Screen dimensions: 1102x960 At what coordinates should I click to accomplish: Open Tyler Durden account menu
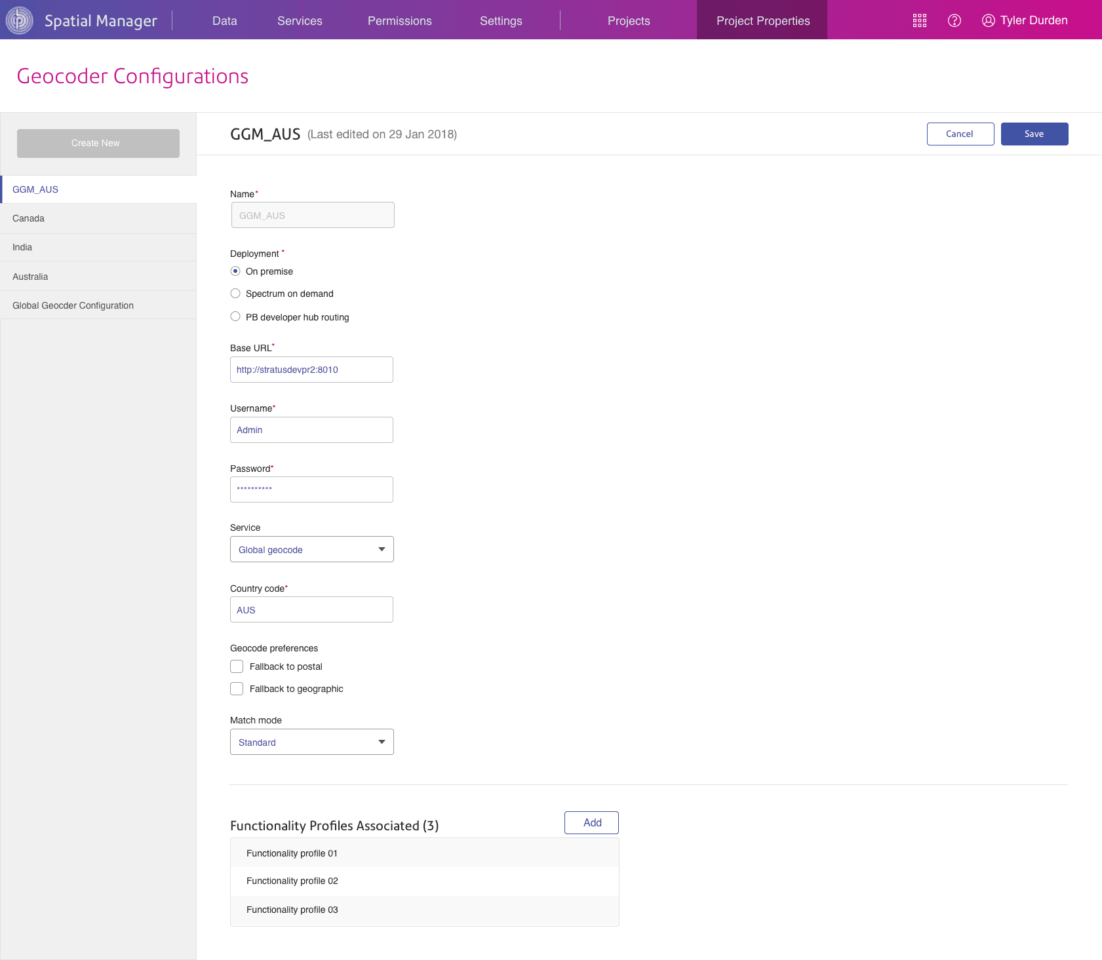1024,20
